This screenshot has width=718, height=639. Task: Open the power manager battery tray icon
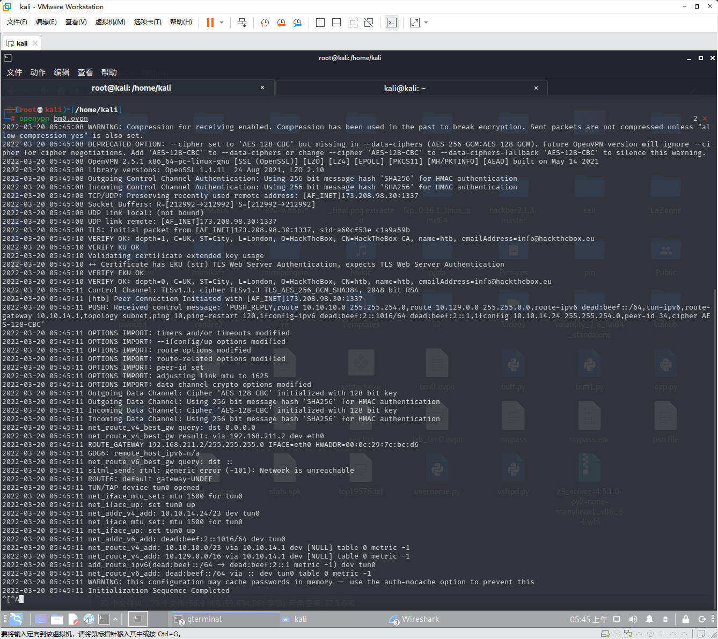click(x=665, y=619)
